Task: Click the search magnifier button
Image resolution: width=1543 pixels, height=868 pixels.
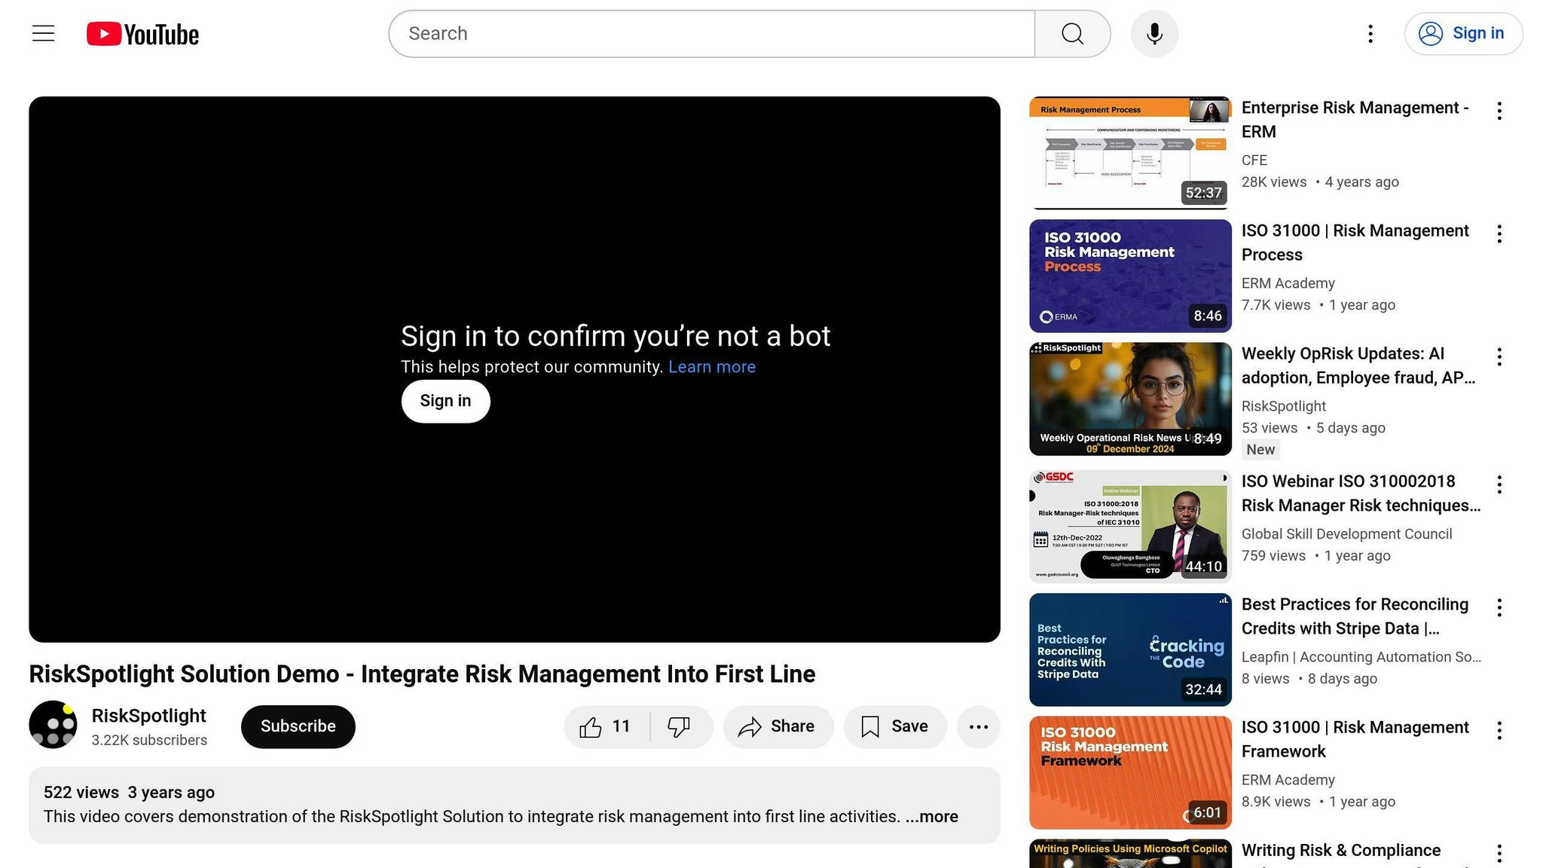Action: (1072, 34)
